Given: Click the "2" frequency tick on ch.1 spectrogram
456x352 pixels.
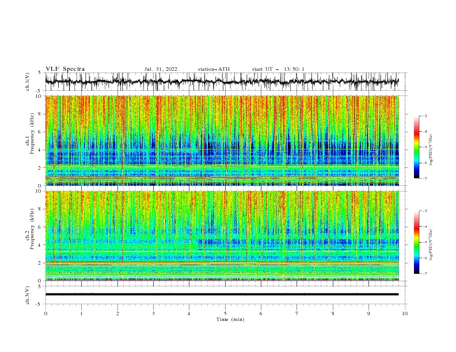Looking at the screenshot, I should point(40,168).
